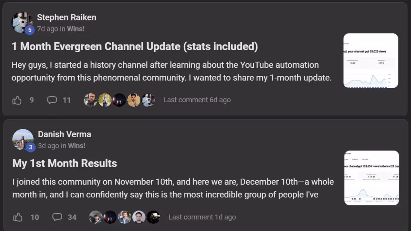
Task: Like Danish Verma's post with thumbs-up icon
Action: 18,218
